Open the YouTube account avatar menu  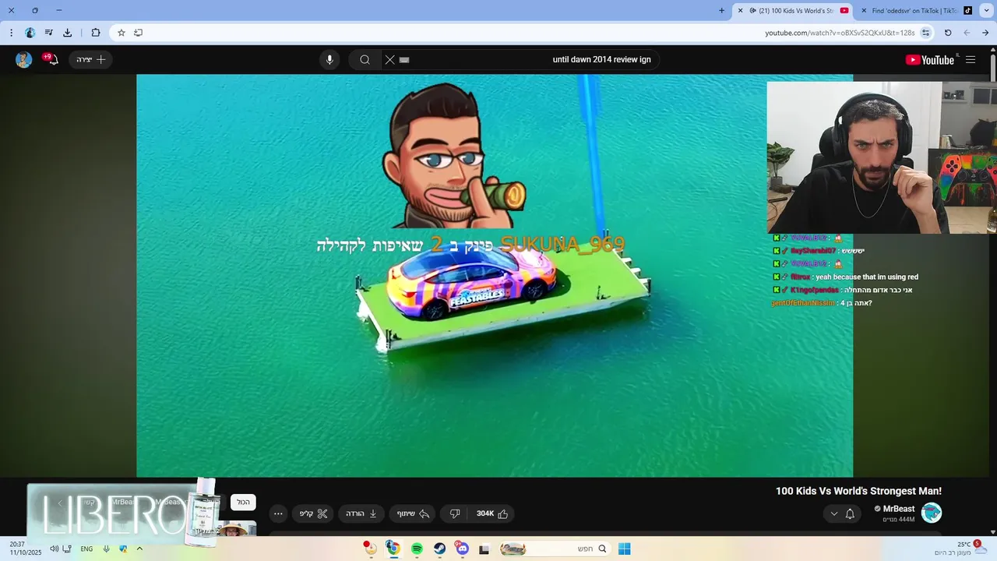pyautogui.click(x=24, y=60)
